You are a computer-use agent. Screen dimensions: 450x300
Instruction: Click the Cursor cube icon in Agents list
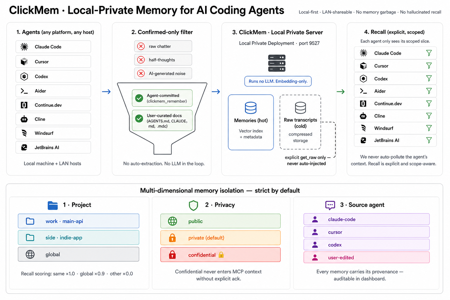(24, 62)
